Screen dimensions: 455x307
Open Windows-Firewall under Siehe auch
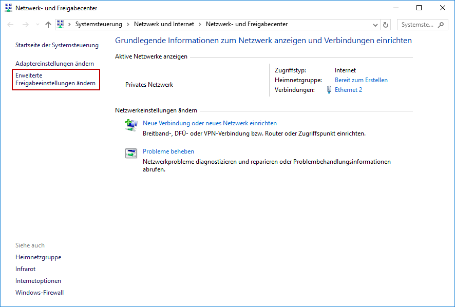[40, 293]
